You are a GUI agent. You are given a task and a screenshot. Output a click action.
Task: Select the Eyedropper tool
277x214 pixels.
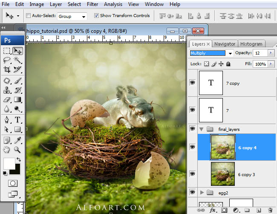click(x=17, y=141)
